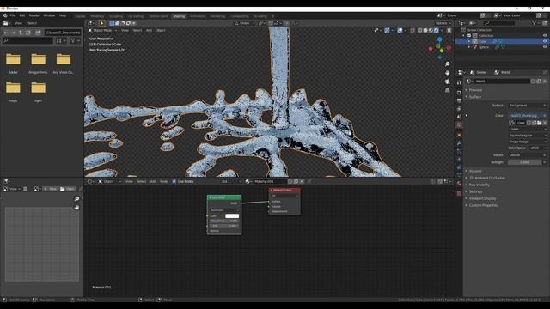Expand the Ray Visibility panel
Image resolution: width=550 pixels, height=309 pixels.
tap(480, 185)
